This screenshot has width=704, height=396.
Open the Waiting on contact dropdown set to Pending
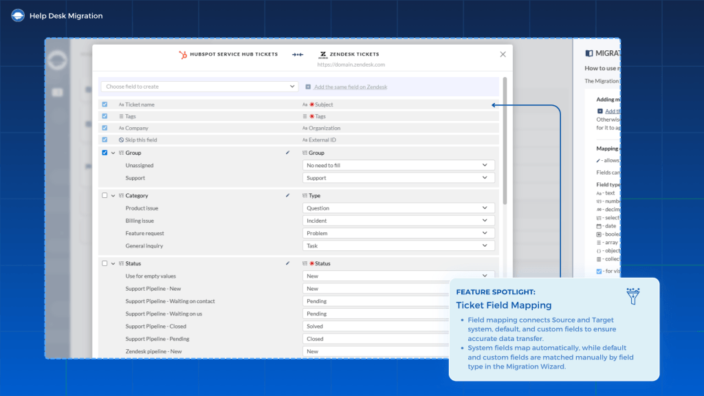click(376, 301)
